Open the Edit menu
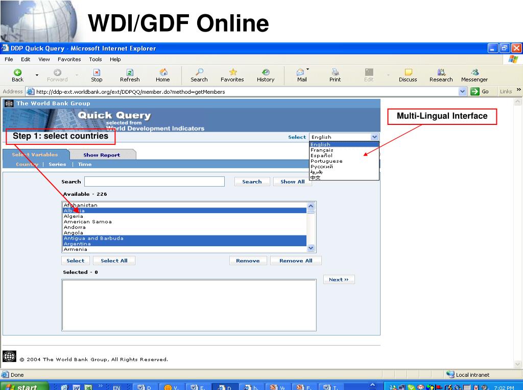Viewport: 523px width, 390px height. click(x=26, y=59)
